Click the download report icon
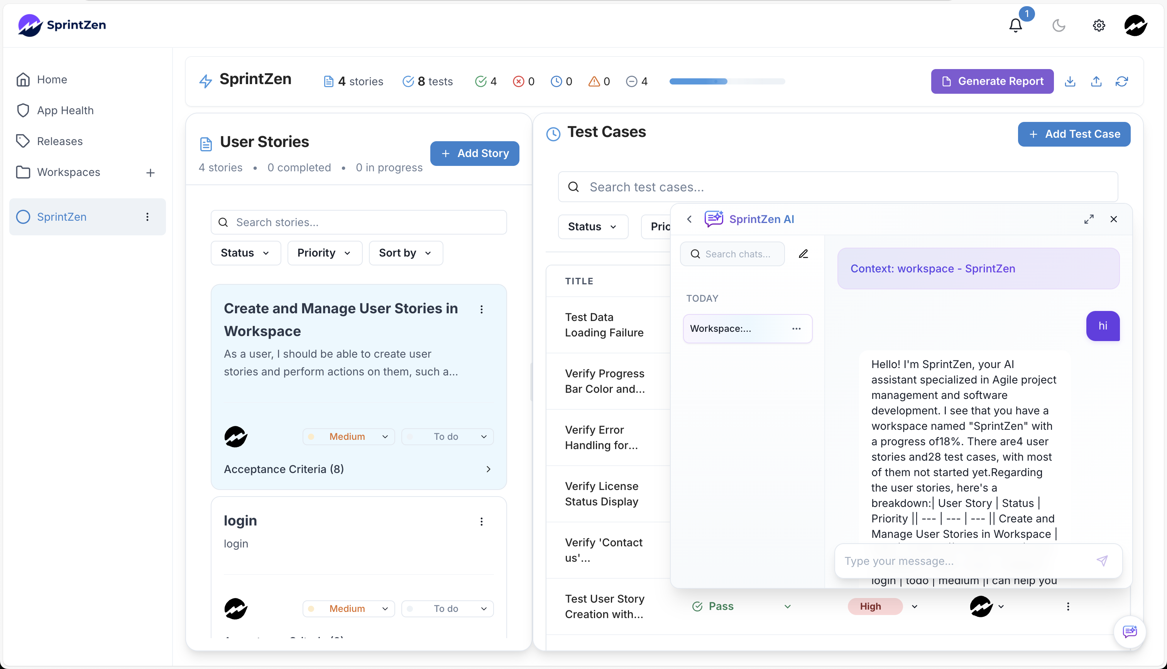 pos(1070,81)
